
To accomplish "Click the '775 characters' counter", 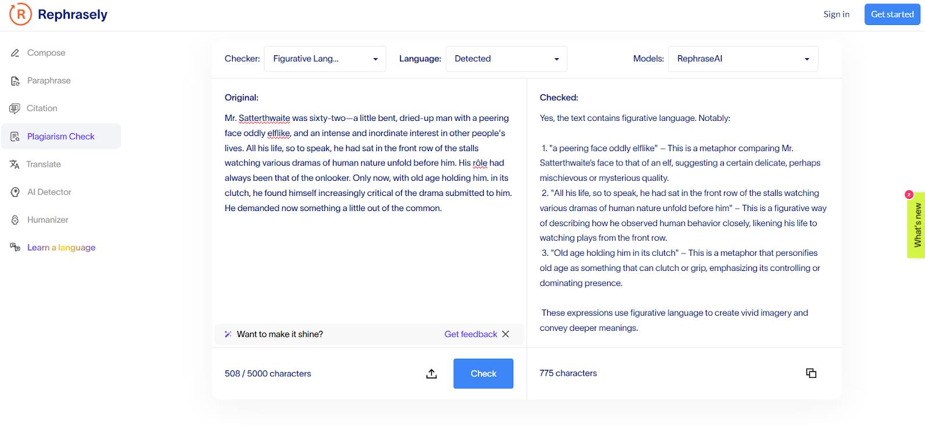I will point(568,373).
